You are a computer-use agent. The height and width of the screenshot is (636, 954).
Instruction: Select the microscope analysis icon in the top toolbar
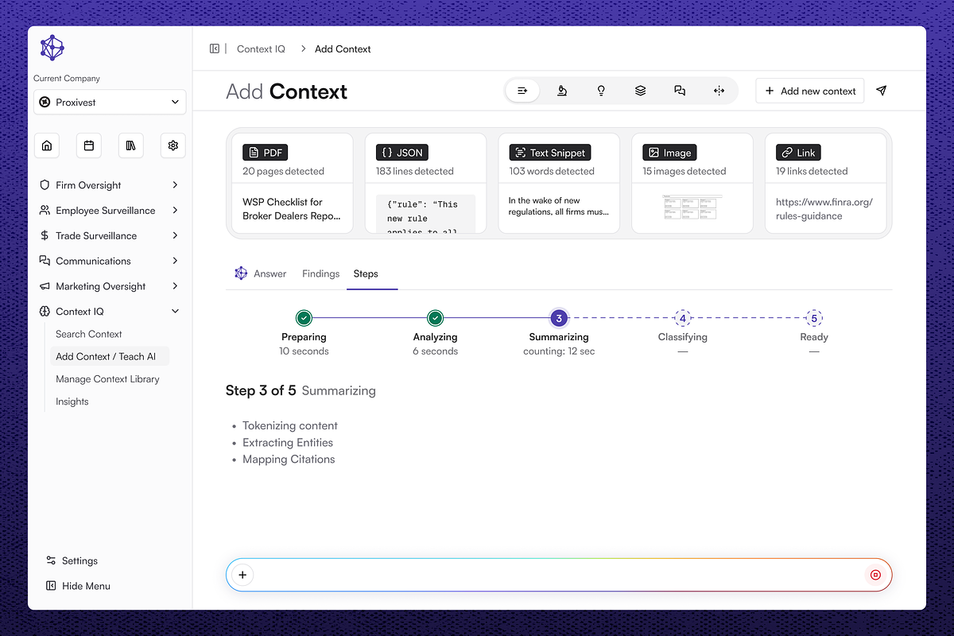(562, 91)
